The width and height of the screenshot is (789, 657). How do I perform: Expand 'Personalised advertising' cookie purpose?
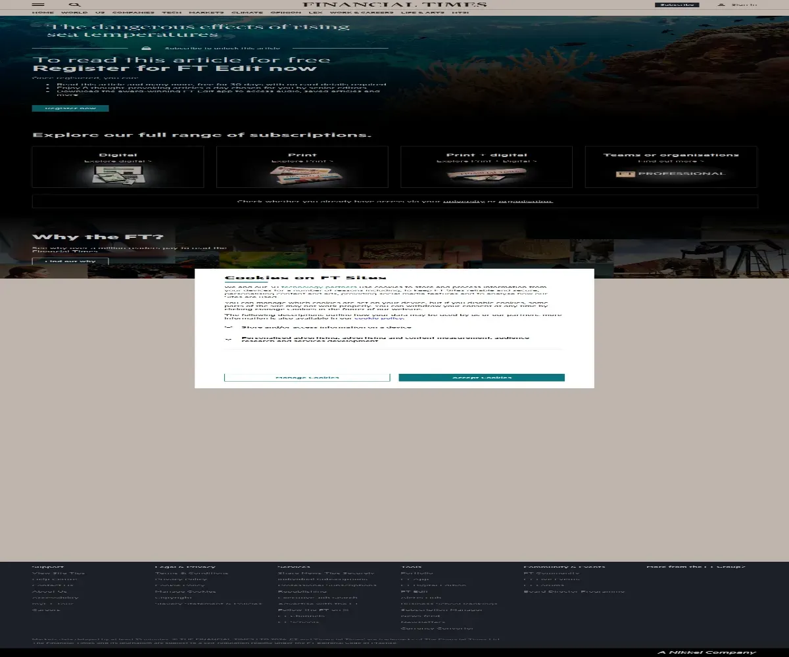click(x=229, y=340)
